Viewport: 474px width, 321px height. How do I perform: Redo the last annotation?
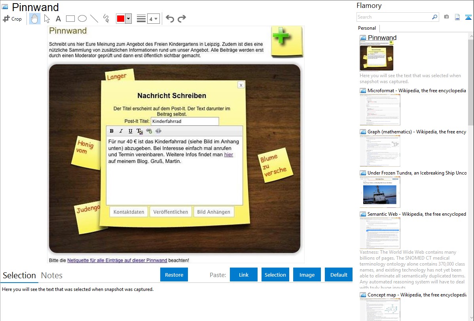click(x=182, y=19)
